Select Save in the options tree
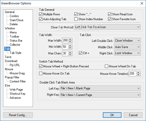Image resolution: width=146 pixels, height=121 pixels. pyautogui.click(x=8, y=57)
